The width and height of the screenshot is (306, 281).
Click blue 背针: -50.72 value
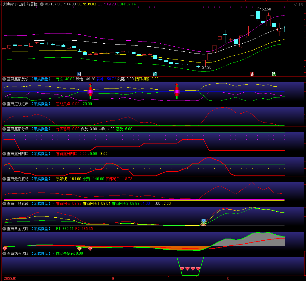click(106, 79)
